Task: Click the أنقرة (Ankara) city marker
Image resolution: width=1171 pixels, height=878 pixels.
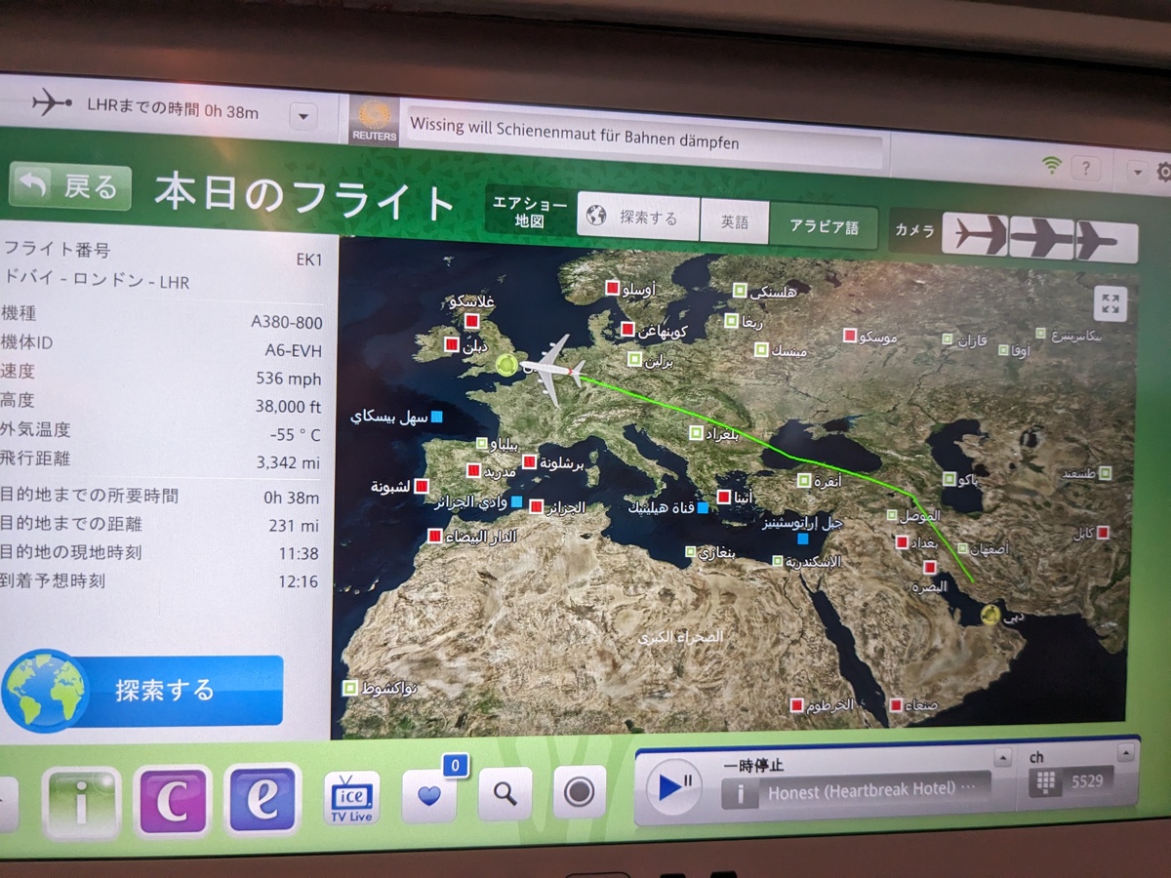Action: pos(803,481)
